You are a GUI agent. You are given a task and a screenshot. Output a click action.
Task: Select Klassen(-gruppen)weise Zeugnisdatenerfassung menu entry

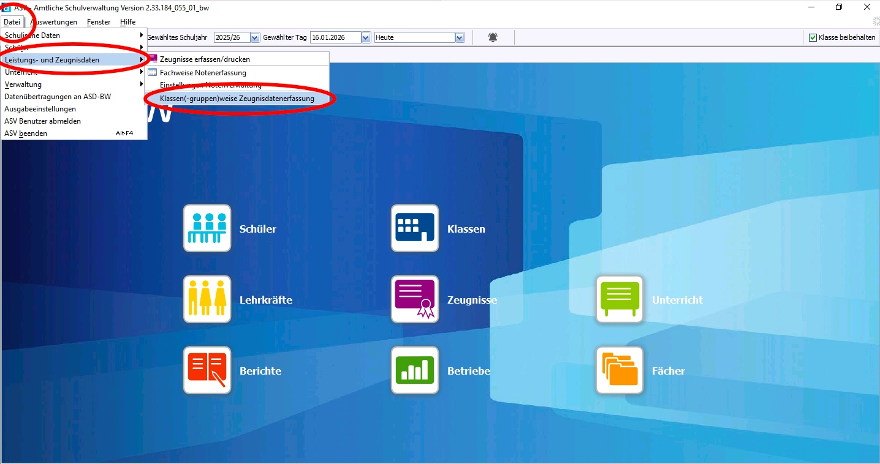[237, 99]
